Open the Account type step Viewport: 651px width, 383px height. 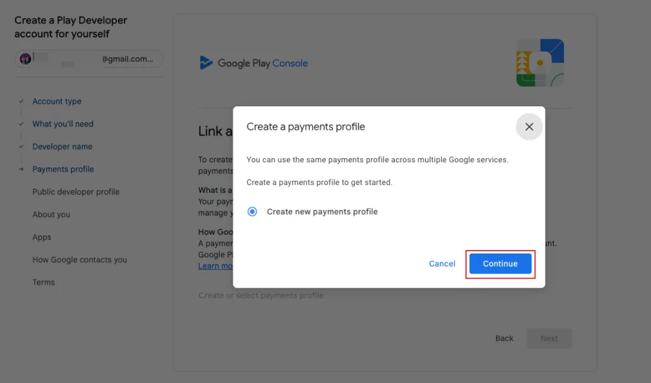57,101
